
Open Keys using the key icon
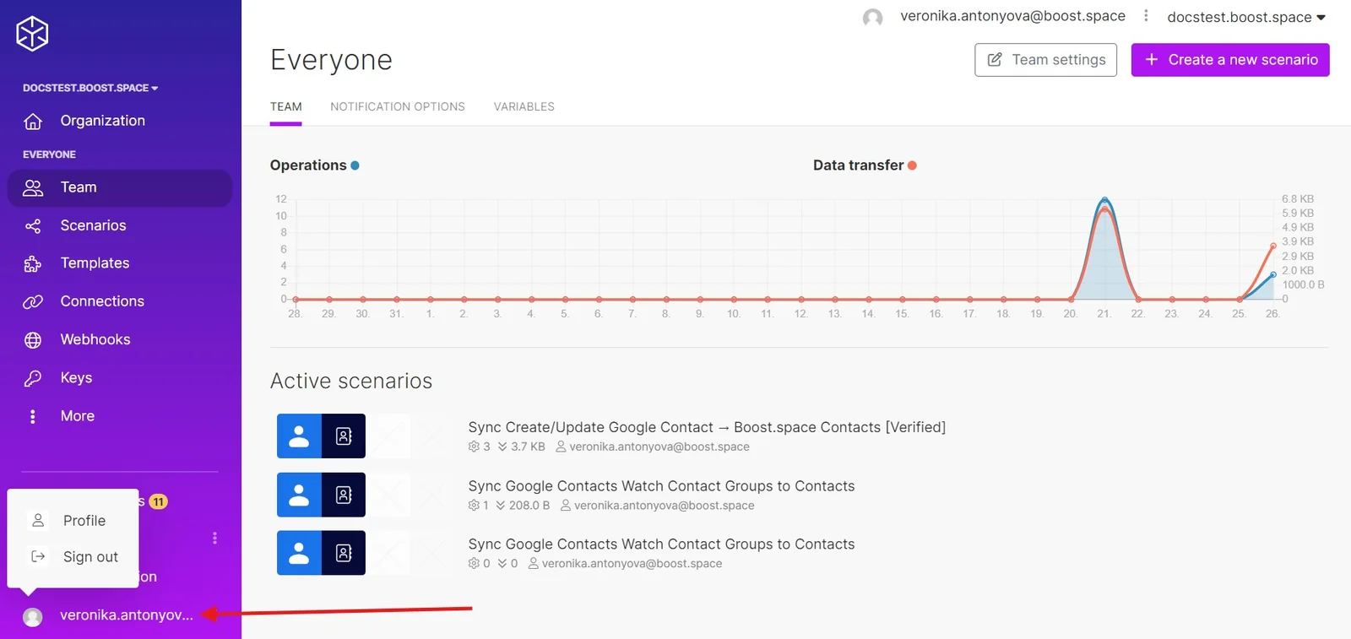pyautogui.click(x=33, y=378)
